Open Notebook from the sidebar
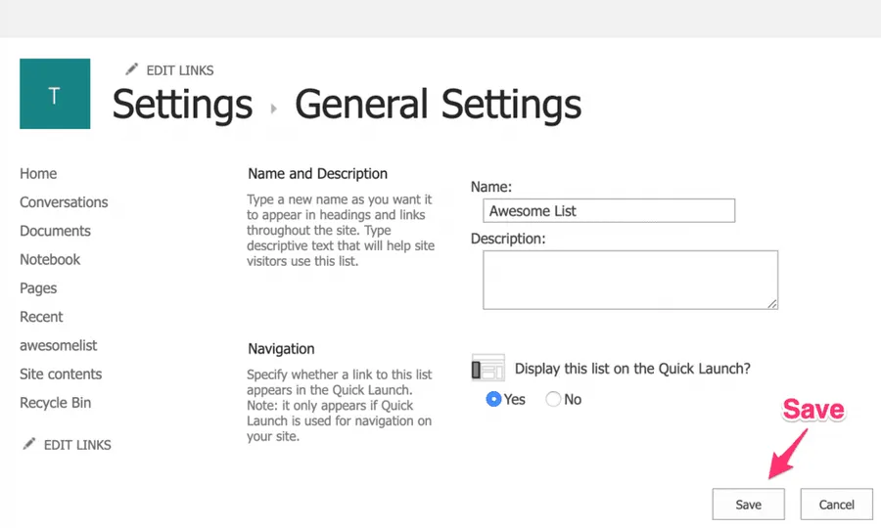The image size is (881, 528). click(50, 259)
